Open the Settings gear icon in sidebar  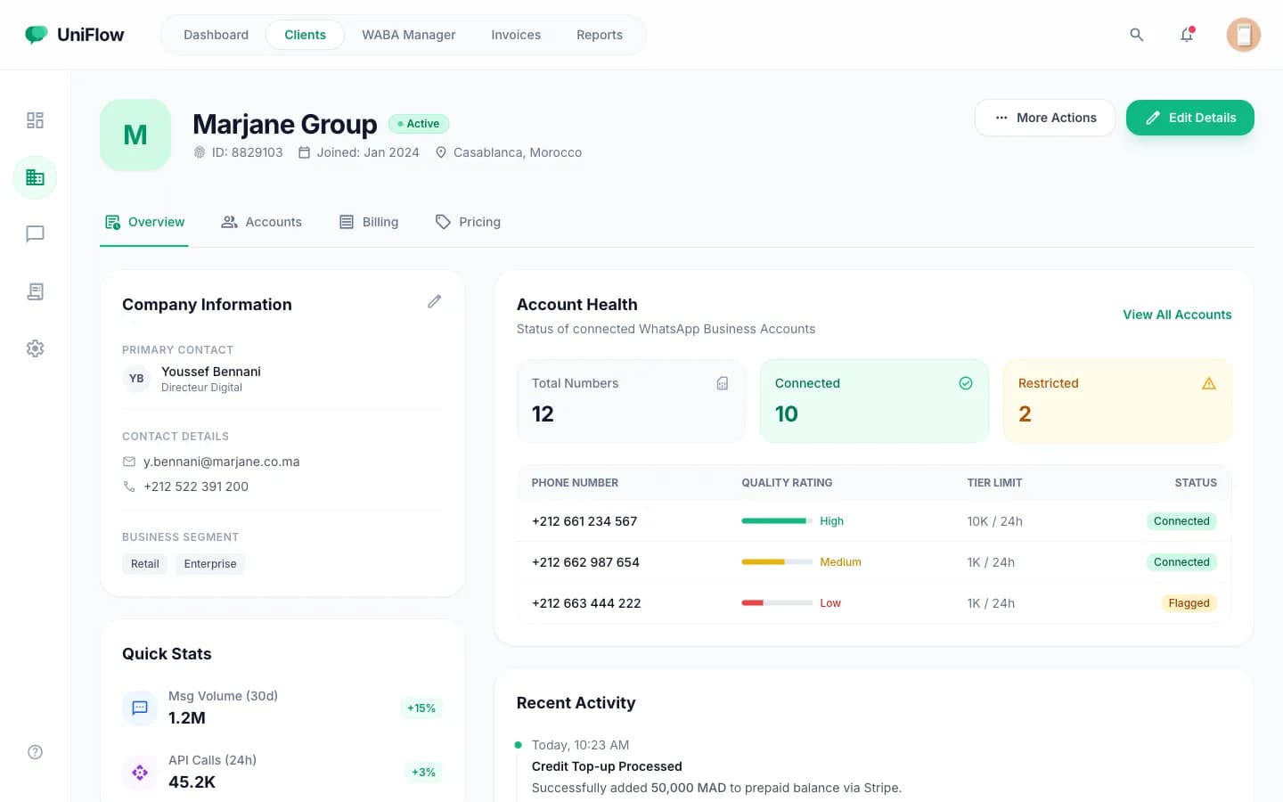35,348
